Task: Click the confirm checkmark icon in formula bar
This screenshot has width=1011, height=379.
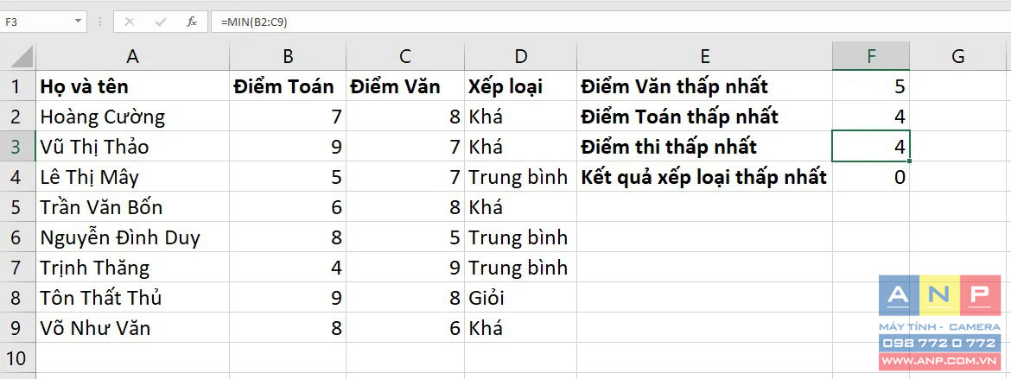Action: point(162,22)
